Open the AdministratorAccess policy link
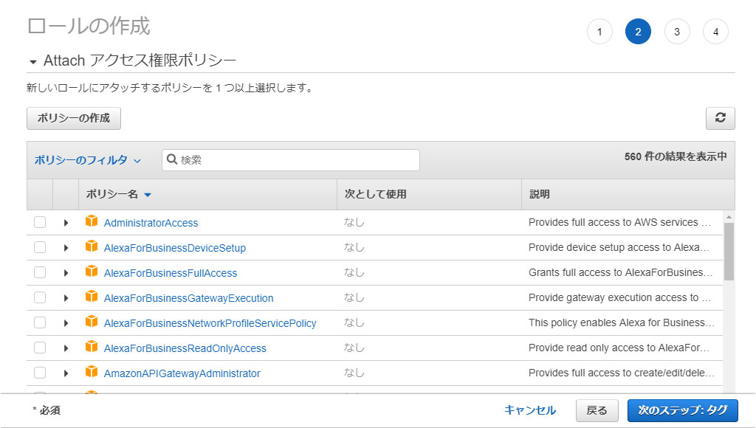Image resolution: width=756 pixels, height=428 pixels. pos(151,223)
